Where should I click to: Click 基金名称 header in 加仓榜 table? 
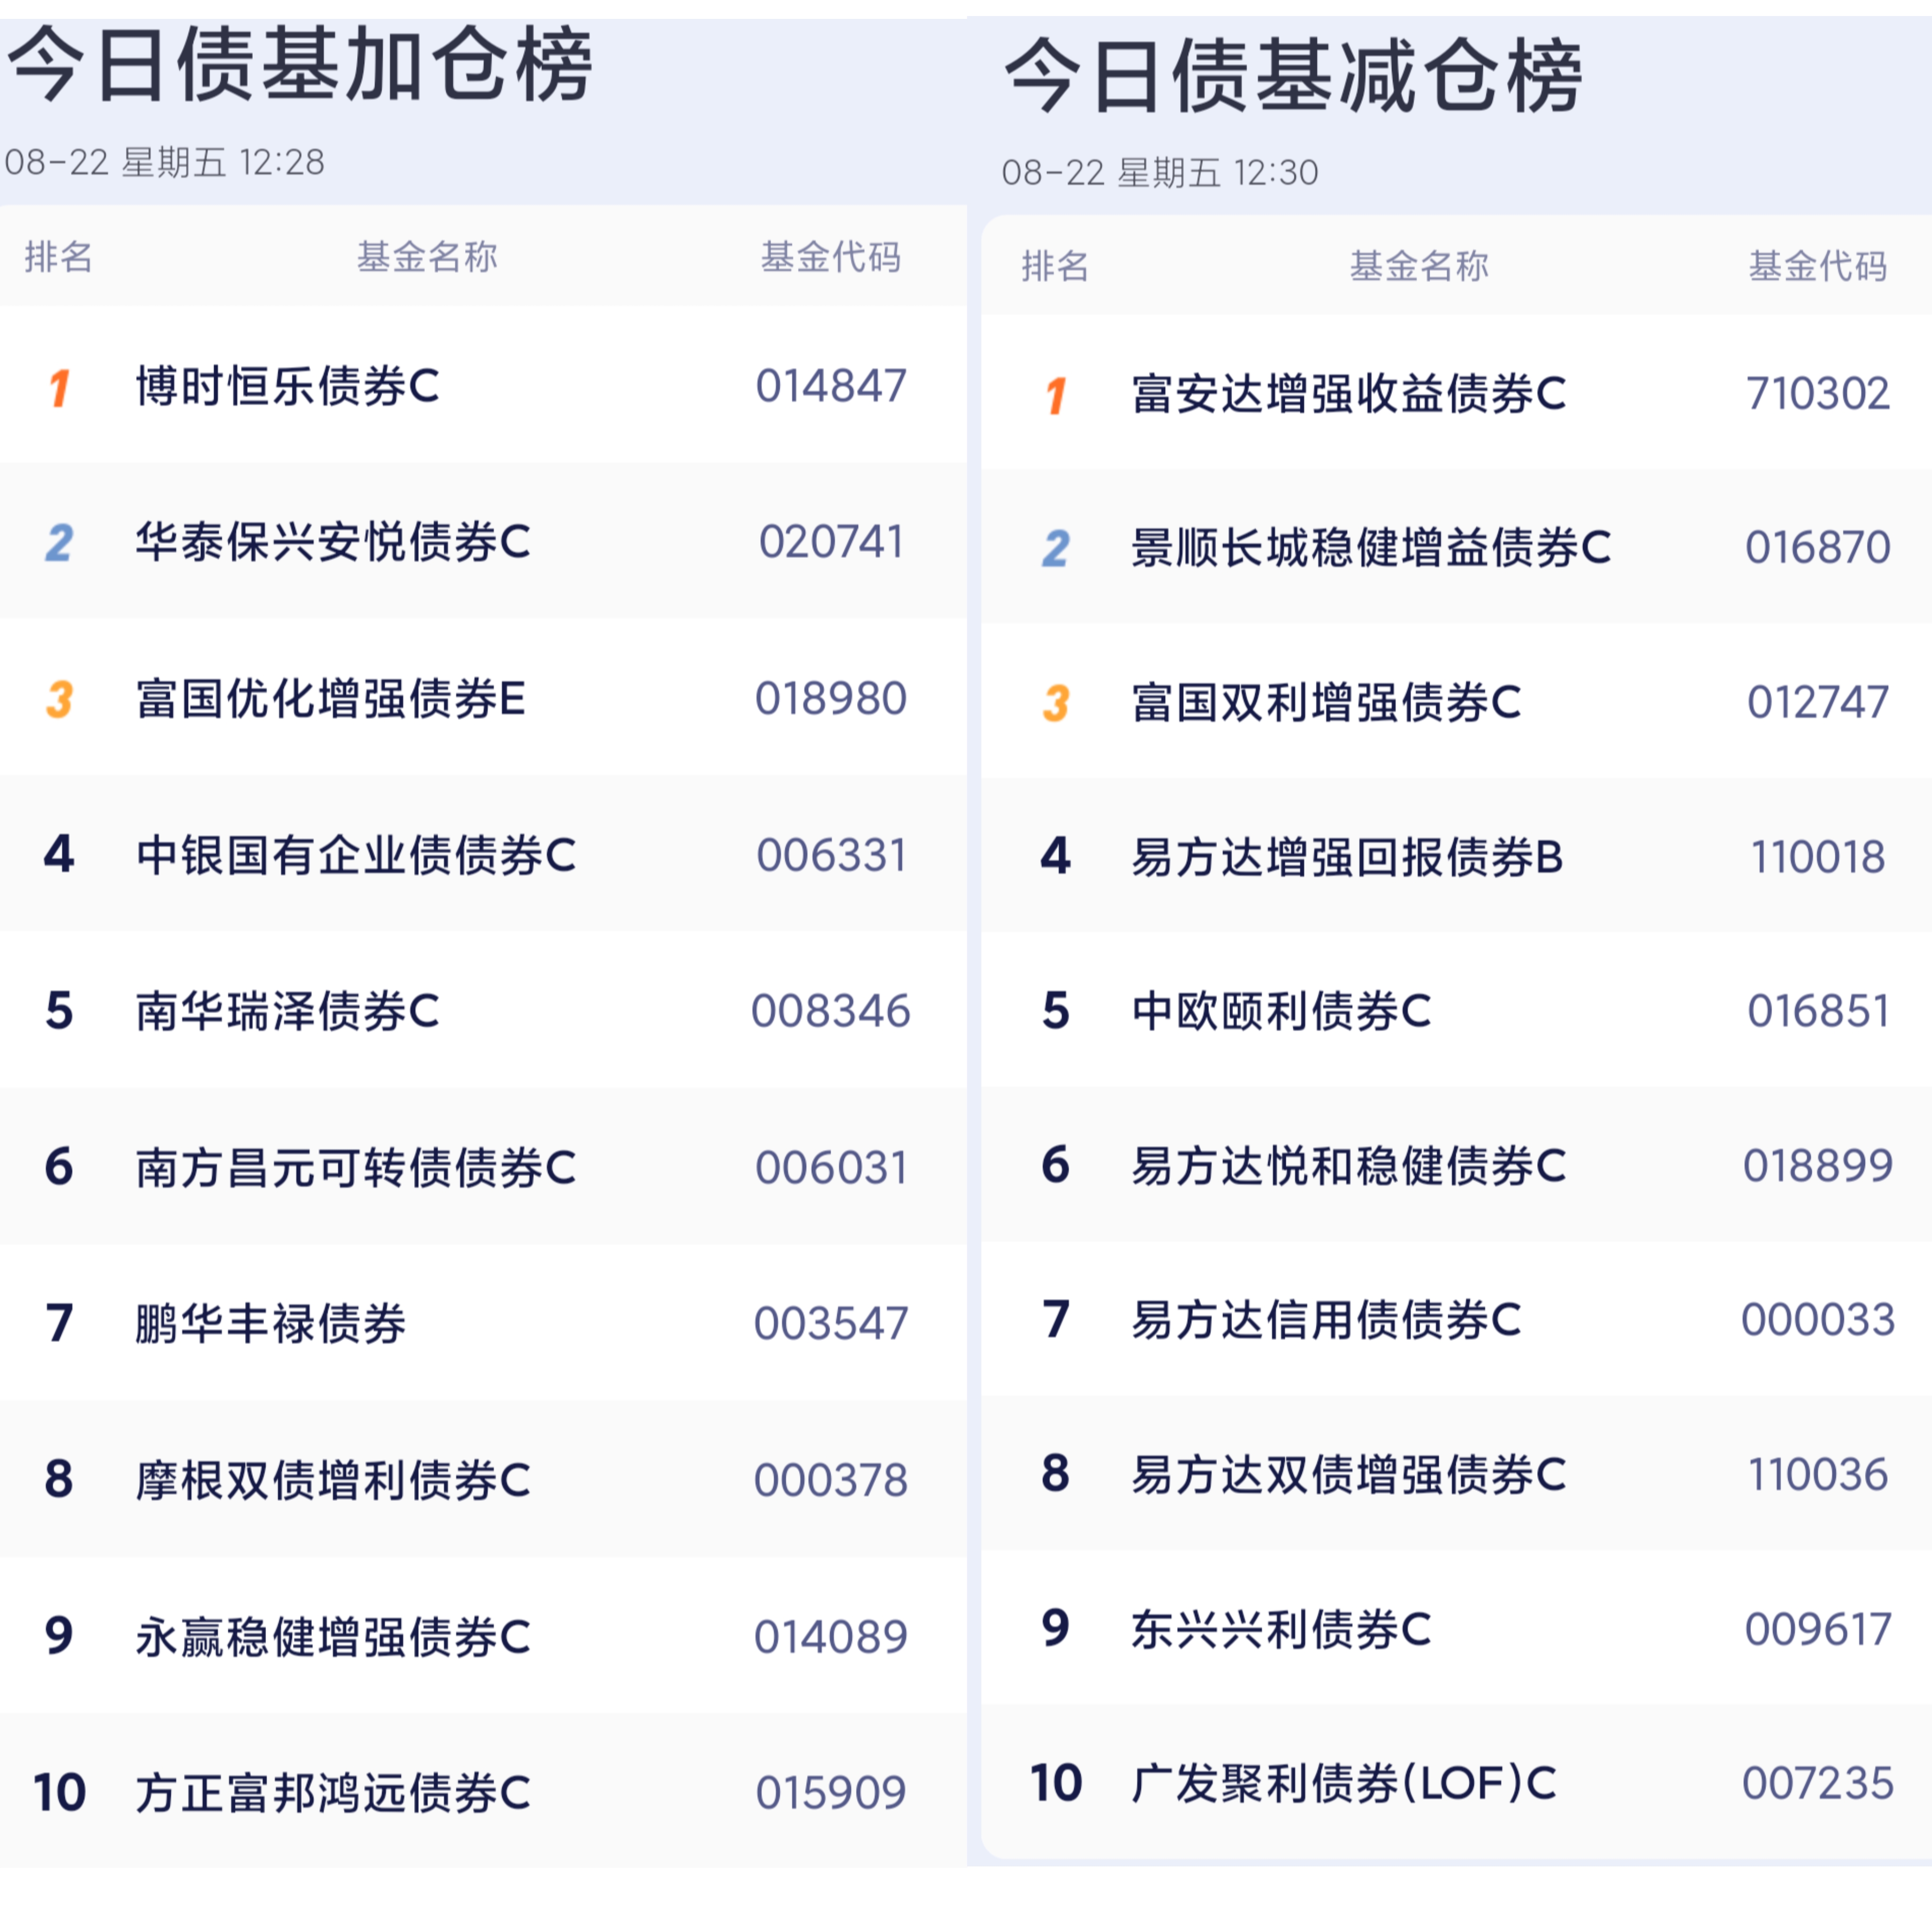coord(427,257)
